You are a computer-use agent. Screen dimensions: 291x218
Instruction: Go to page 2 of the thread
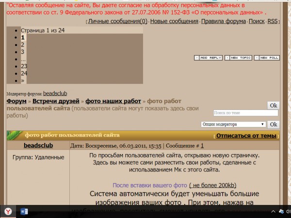[x=22, y=45]
